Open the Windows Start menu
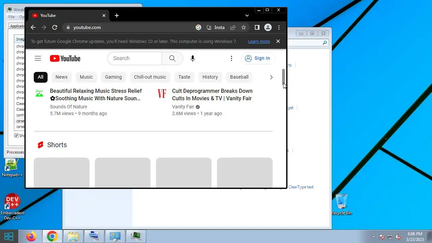The image size is (432, 243). pyautogui.click(x=9, y=236)
